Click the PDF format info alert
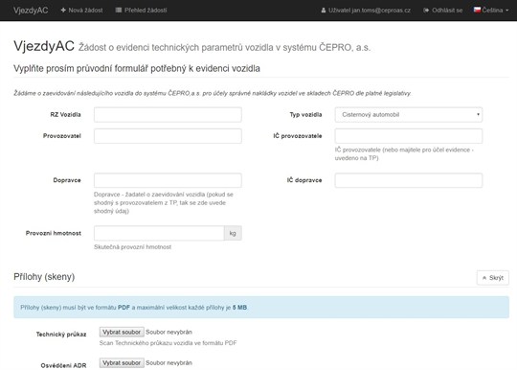Image resolution: width=517 pixels, height=370 pixels. [261, 308]
